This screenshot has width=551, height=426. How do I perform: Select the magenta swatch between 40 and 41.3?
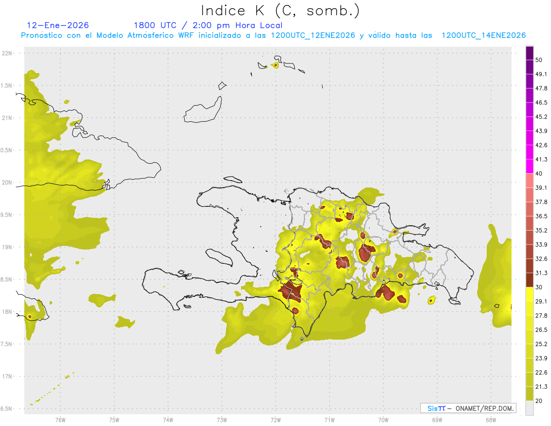(529, 166)
